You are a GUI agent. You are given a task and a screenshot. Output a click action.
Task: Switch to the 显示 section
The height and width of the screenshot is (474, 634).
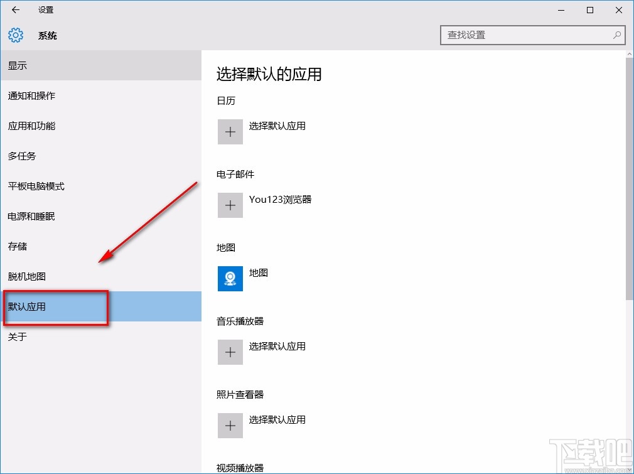point(17,65)
